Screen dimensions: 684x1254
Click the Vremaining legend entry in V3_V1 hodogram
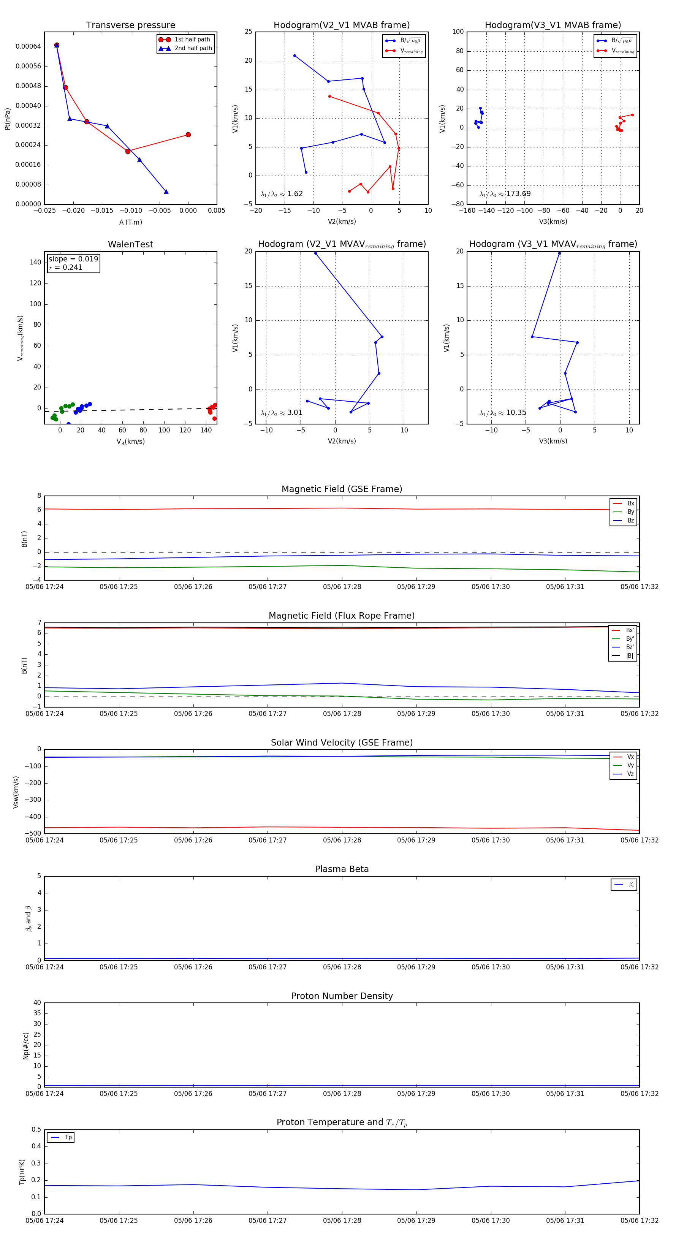615,51
